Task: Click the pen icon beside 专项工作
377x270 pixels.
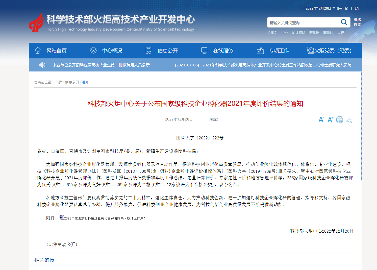Action: (260, 51)
